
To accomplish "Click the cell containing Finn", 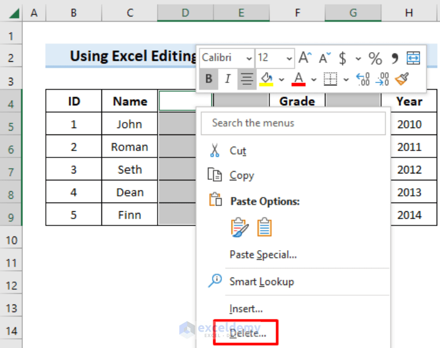I will coord(129,215).
